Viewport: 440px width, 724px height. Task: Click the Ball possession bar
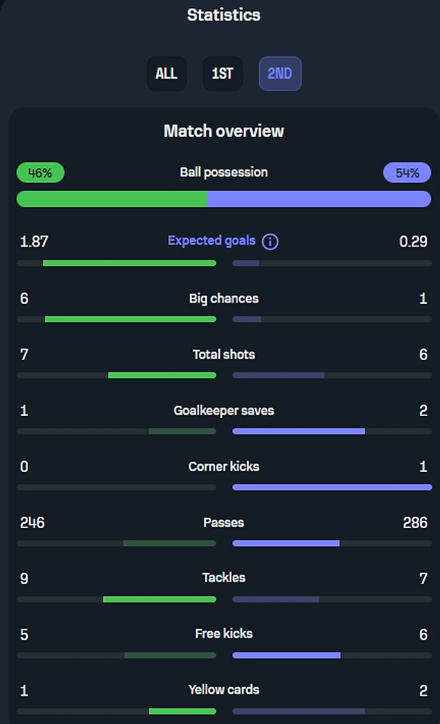(224, 199)
